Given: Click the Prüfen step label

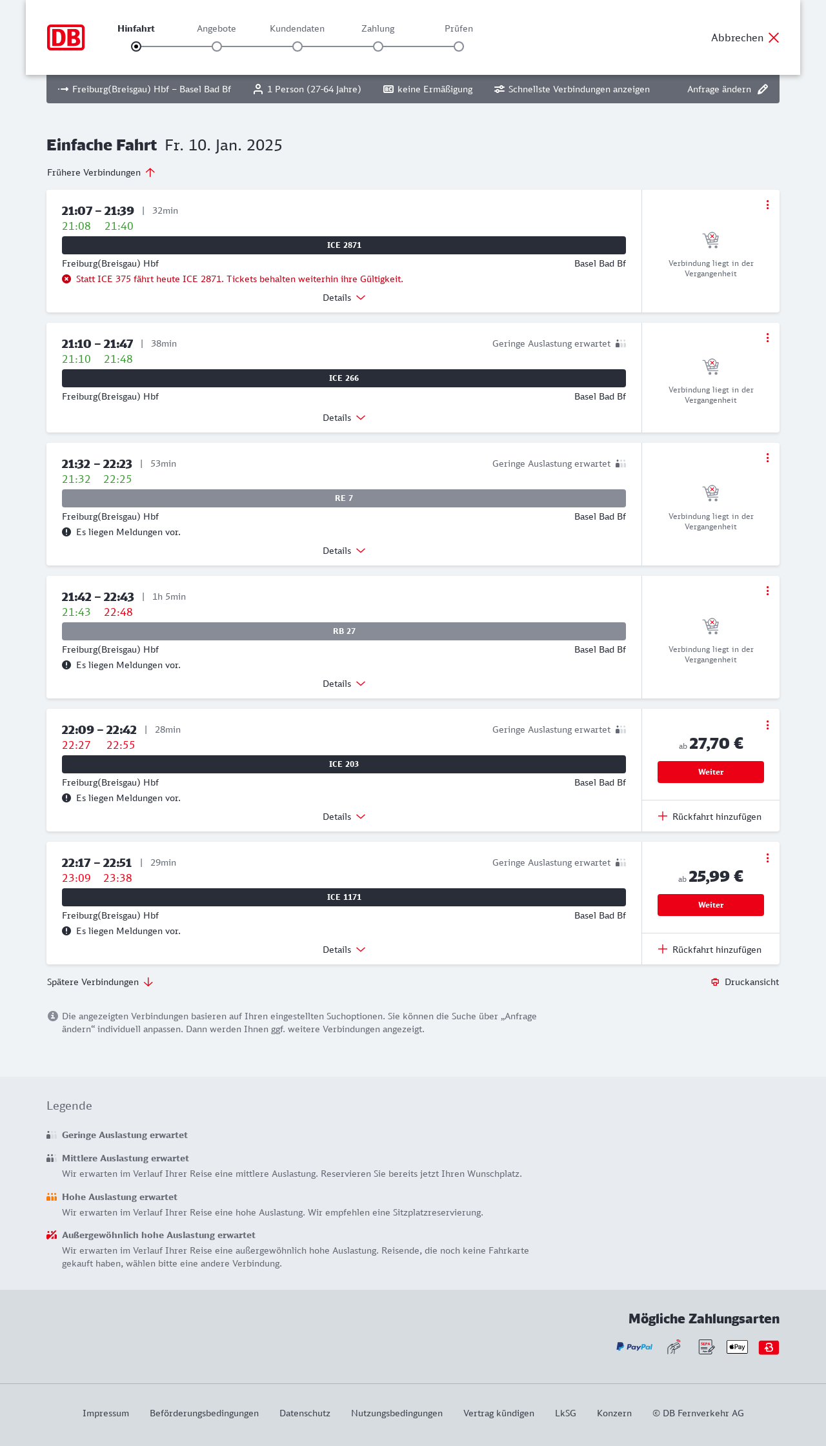Looking at the screenshot, I should 459,28.
